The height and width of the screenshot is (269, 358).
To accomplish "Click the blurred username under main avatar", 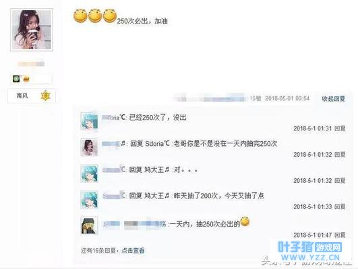I will [31, 64].
